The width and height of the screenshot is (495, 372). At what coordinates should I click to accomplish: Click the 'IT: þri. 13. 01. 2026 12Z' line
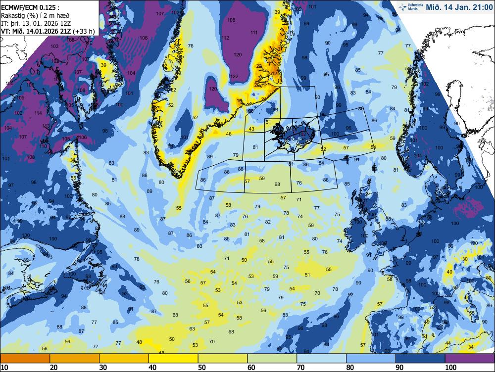[x=36, y=23]
